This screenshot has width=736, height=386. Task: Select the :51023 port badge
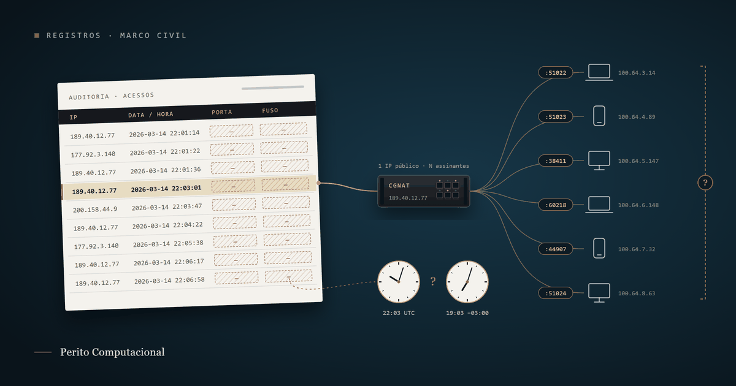[x=556, y=116]
